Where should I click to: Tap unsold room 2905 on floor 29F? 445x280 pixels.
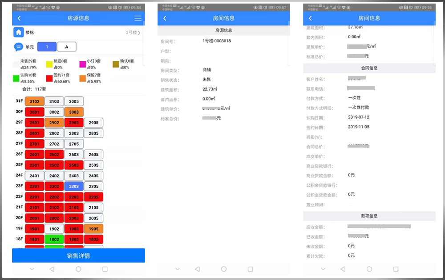coord(93,123)
